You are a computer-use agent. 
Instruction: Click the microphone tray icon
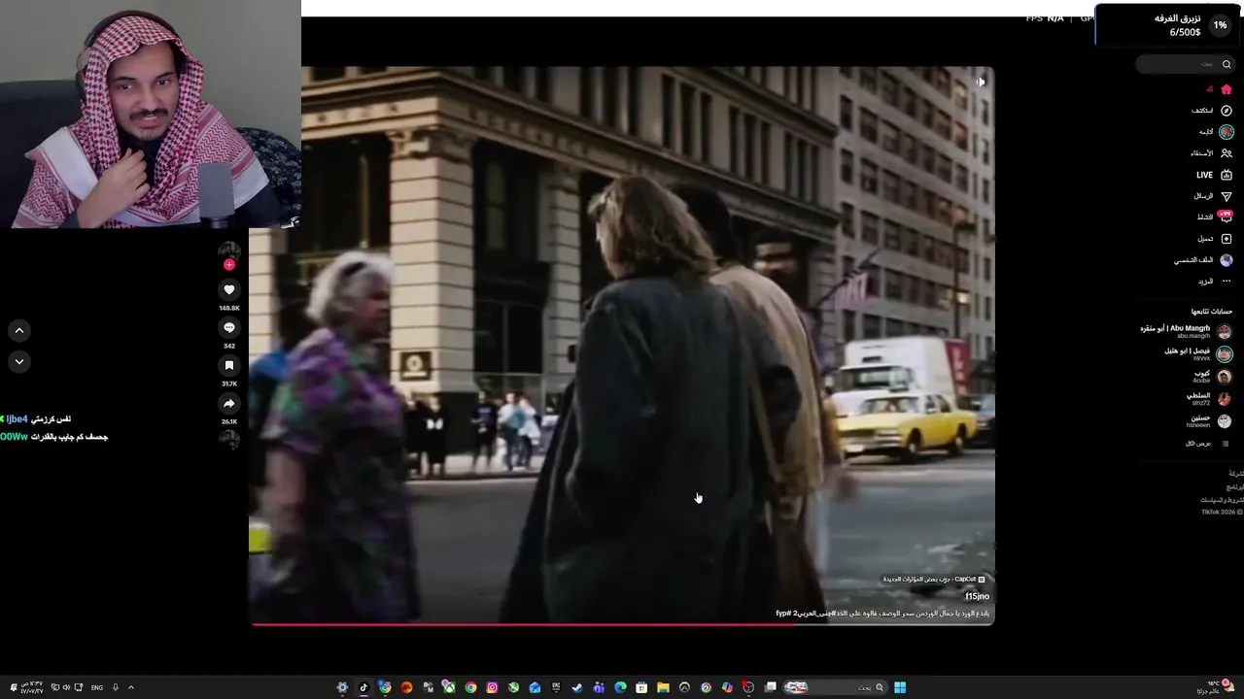coord(116,687)
